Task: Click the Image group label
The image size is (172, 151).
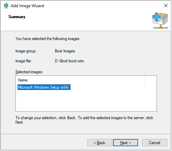Action: coord(26,51)
